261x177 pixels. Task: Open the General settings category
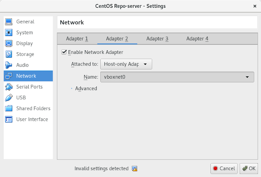[28, 22]
